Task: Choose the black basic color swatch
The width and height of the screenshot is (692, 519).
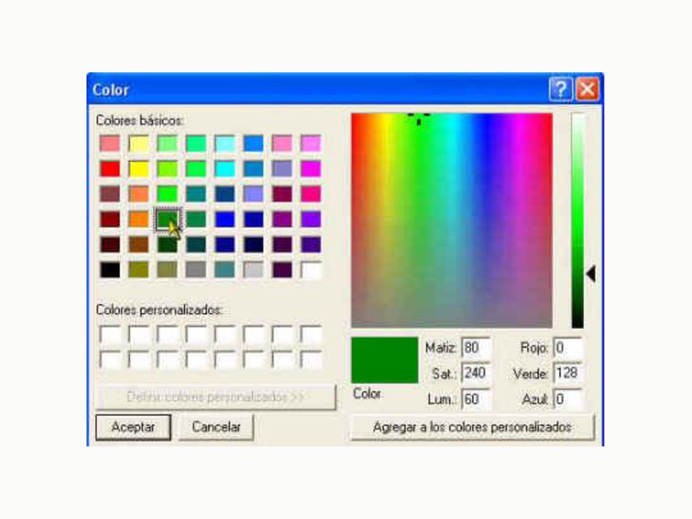Action: (110, 270)
